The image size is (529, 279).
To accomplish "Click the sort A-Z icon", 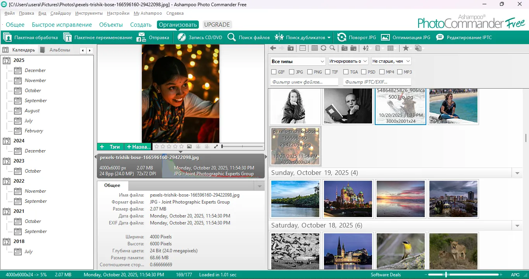I will point(366,48).
